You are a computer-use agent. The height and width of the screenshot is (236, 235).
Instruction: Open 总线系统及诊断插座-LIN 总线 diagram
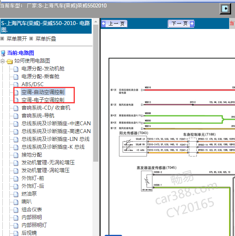coord(56,139)
